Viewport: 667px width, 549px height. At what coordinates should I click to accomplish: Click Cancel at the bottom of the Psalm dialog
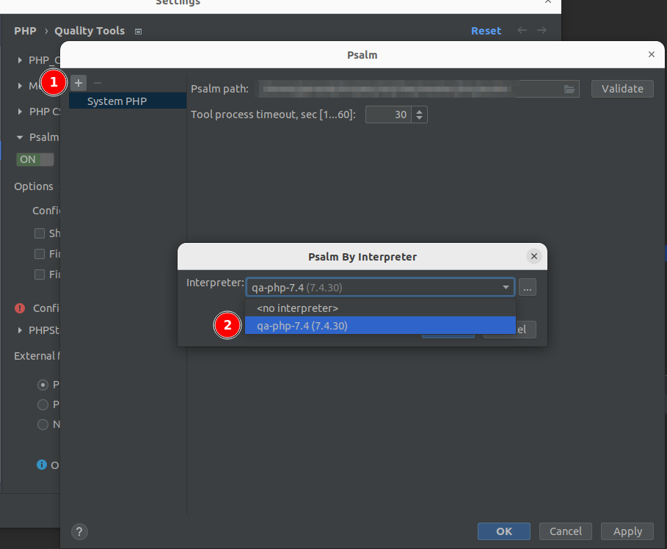pyautogui.click(x=565, y=531)
